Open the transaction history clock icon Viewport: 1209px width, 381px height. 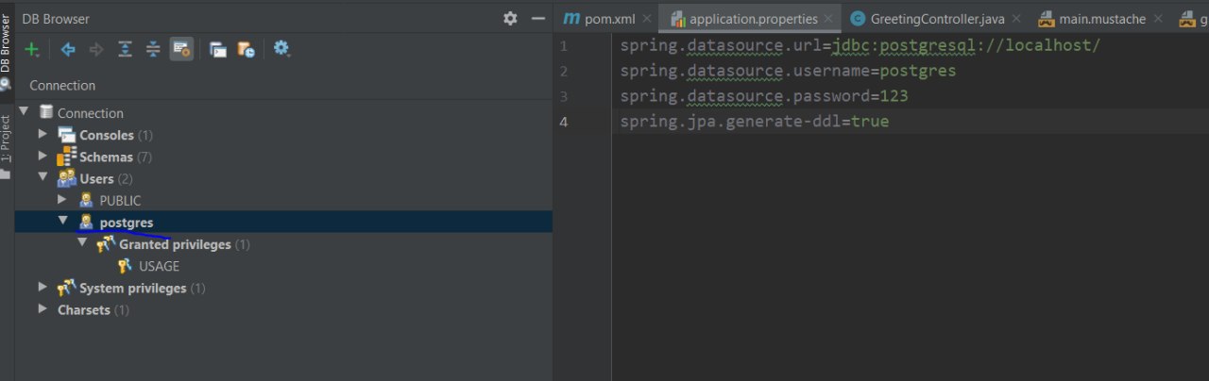[246, 49]
